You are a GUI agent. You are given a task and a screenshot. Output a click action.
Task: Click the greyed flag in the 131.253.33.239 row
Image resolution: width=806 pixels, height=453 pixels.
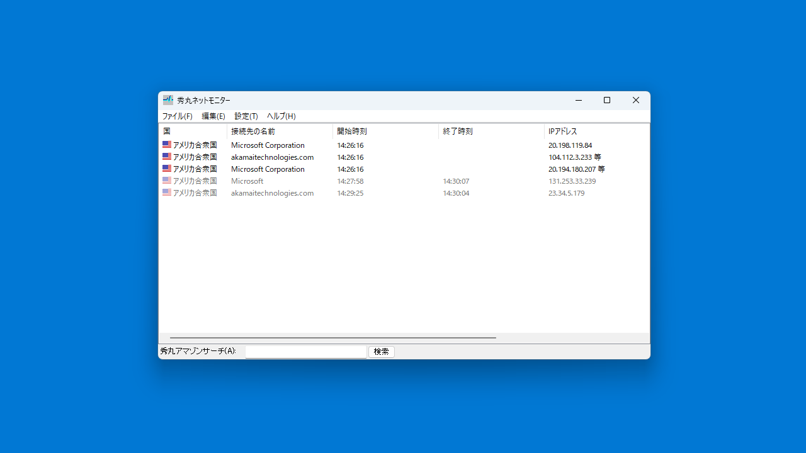coord(167,181)
